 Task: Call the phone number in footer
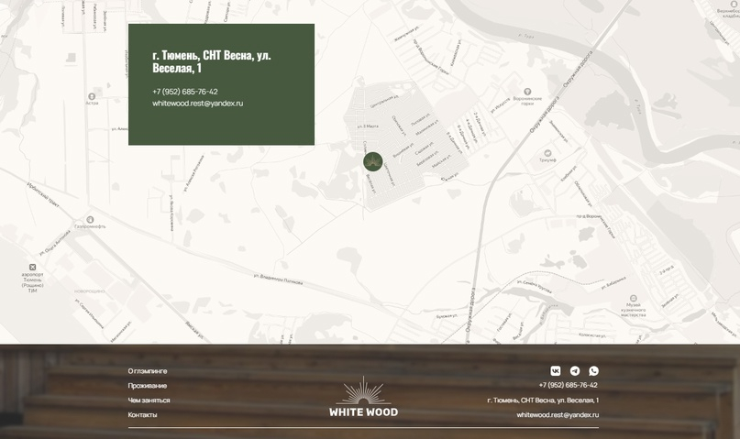coord(569,385)
